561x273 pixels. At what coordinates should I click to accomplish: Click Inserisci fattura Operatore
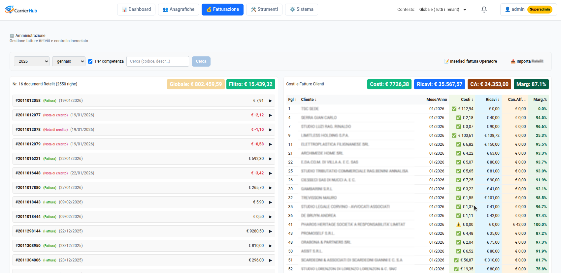[471, 61]
